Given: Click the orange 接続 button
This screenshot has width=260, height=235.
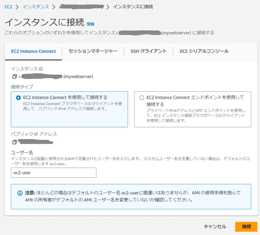Looking at the screenshot, I should (x=246, y=227).
